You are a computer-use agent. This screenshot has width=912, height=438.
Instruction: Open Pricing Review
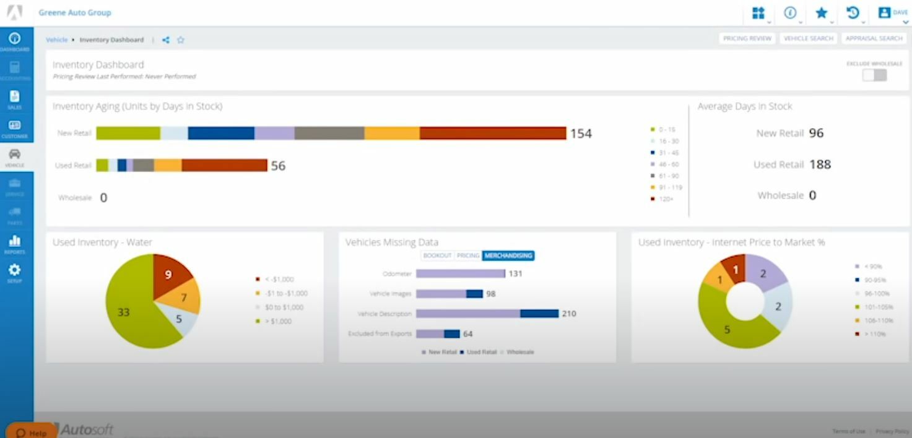pos(747,38)
